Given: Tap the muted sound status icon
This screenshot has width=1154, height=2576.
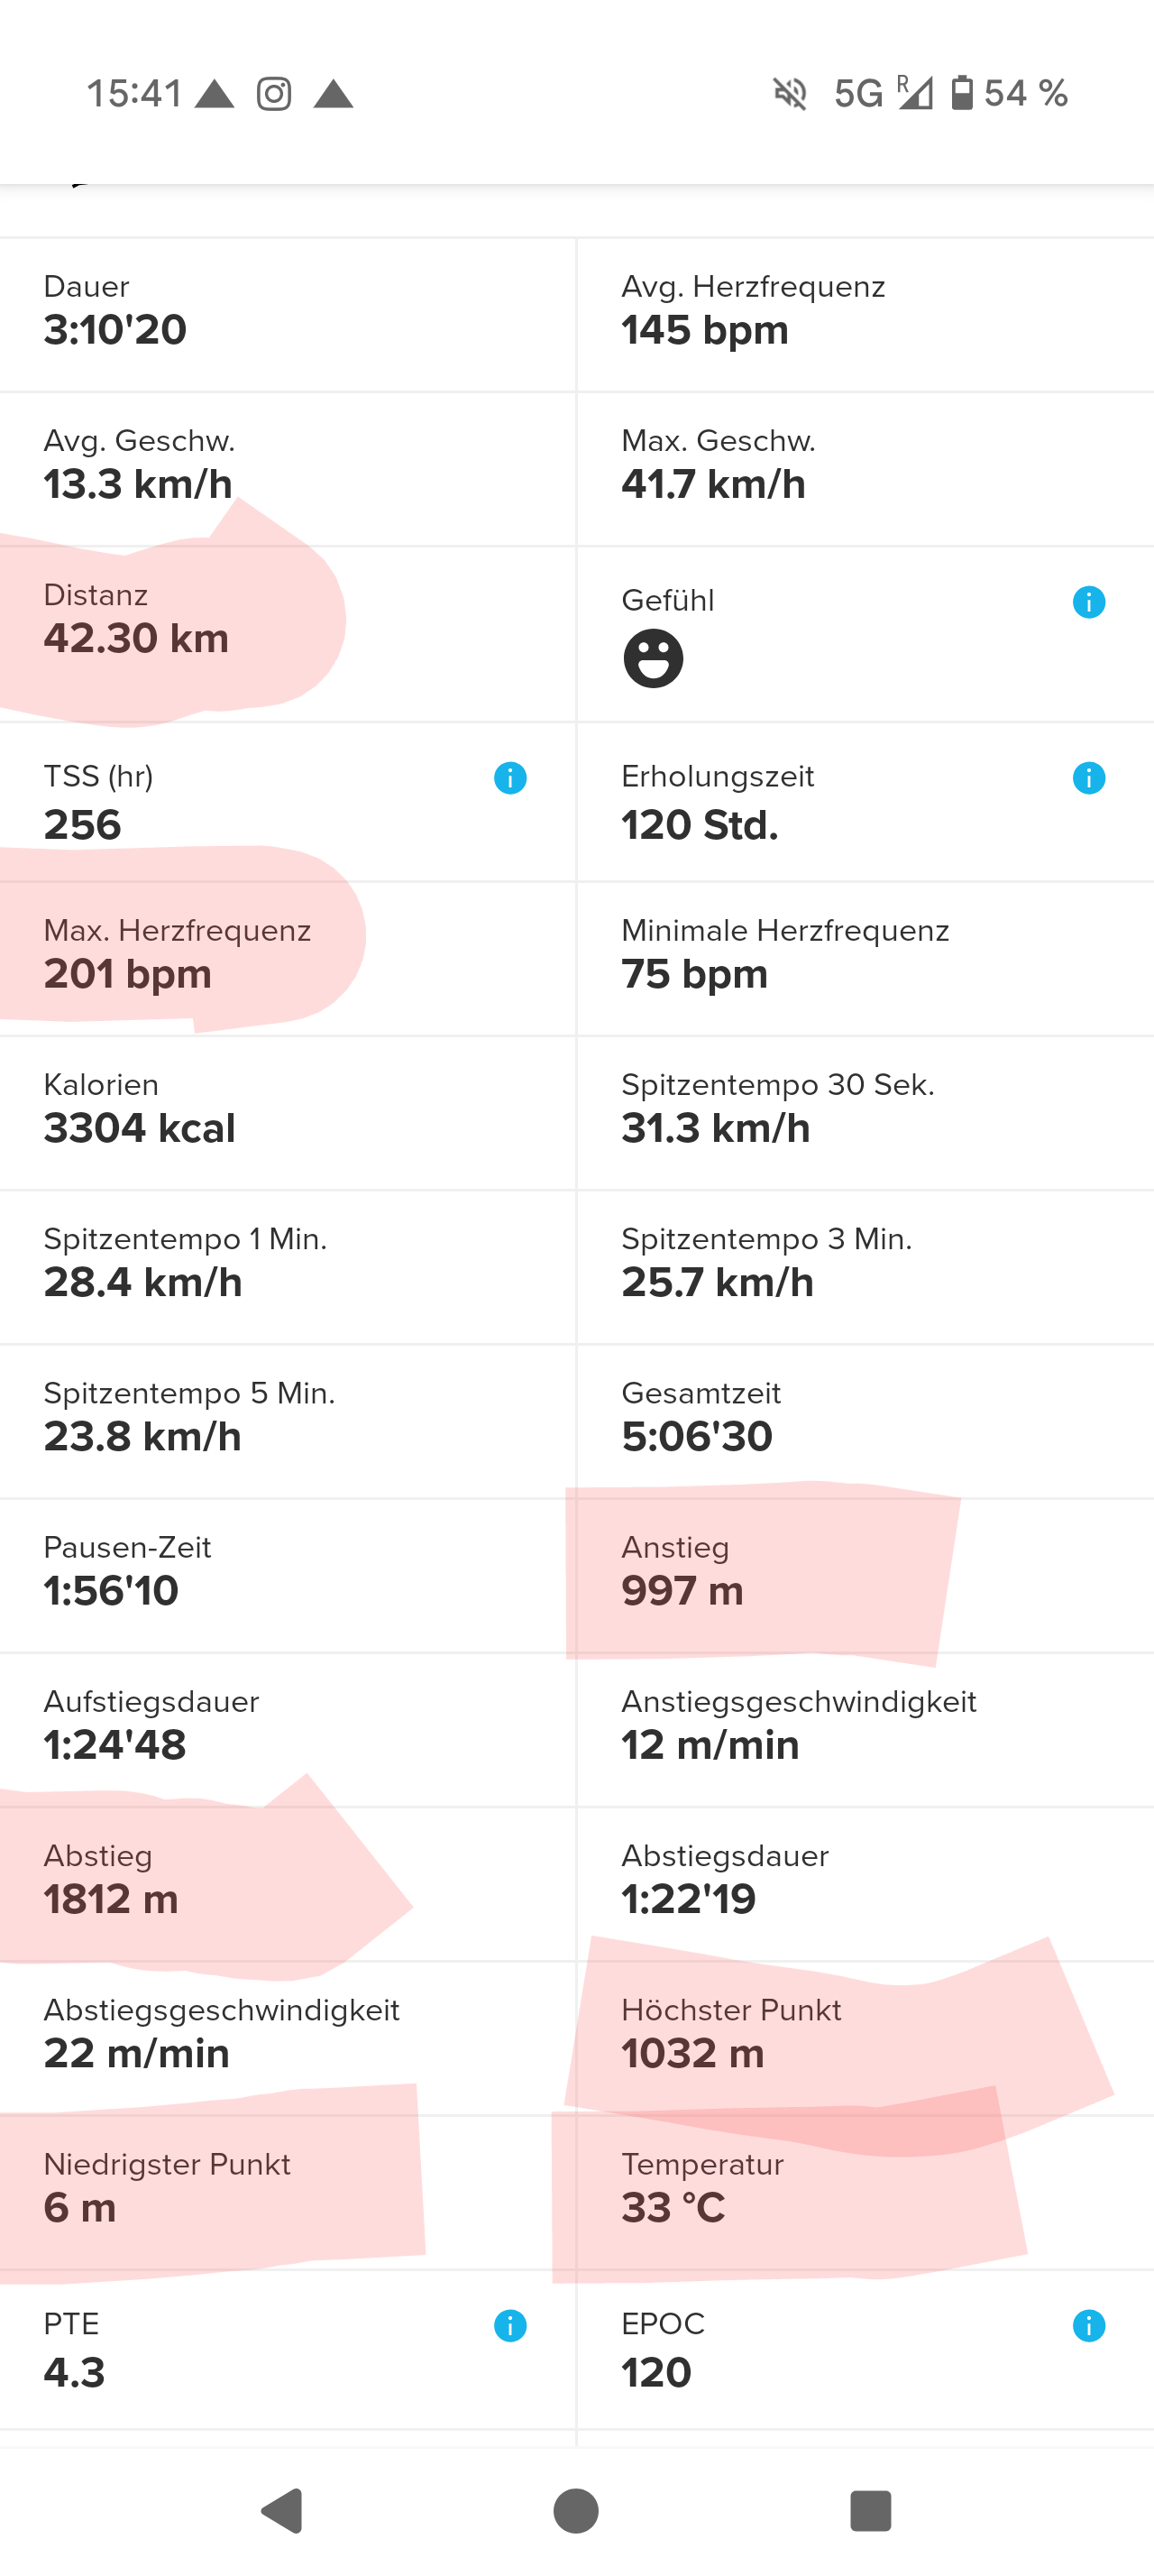Looking at the screenshot, I should point(789,94).
